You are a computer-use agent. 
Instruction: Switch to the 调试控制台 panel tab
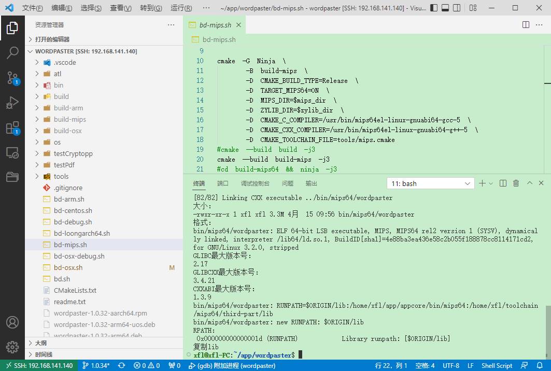[255, 183]
